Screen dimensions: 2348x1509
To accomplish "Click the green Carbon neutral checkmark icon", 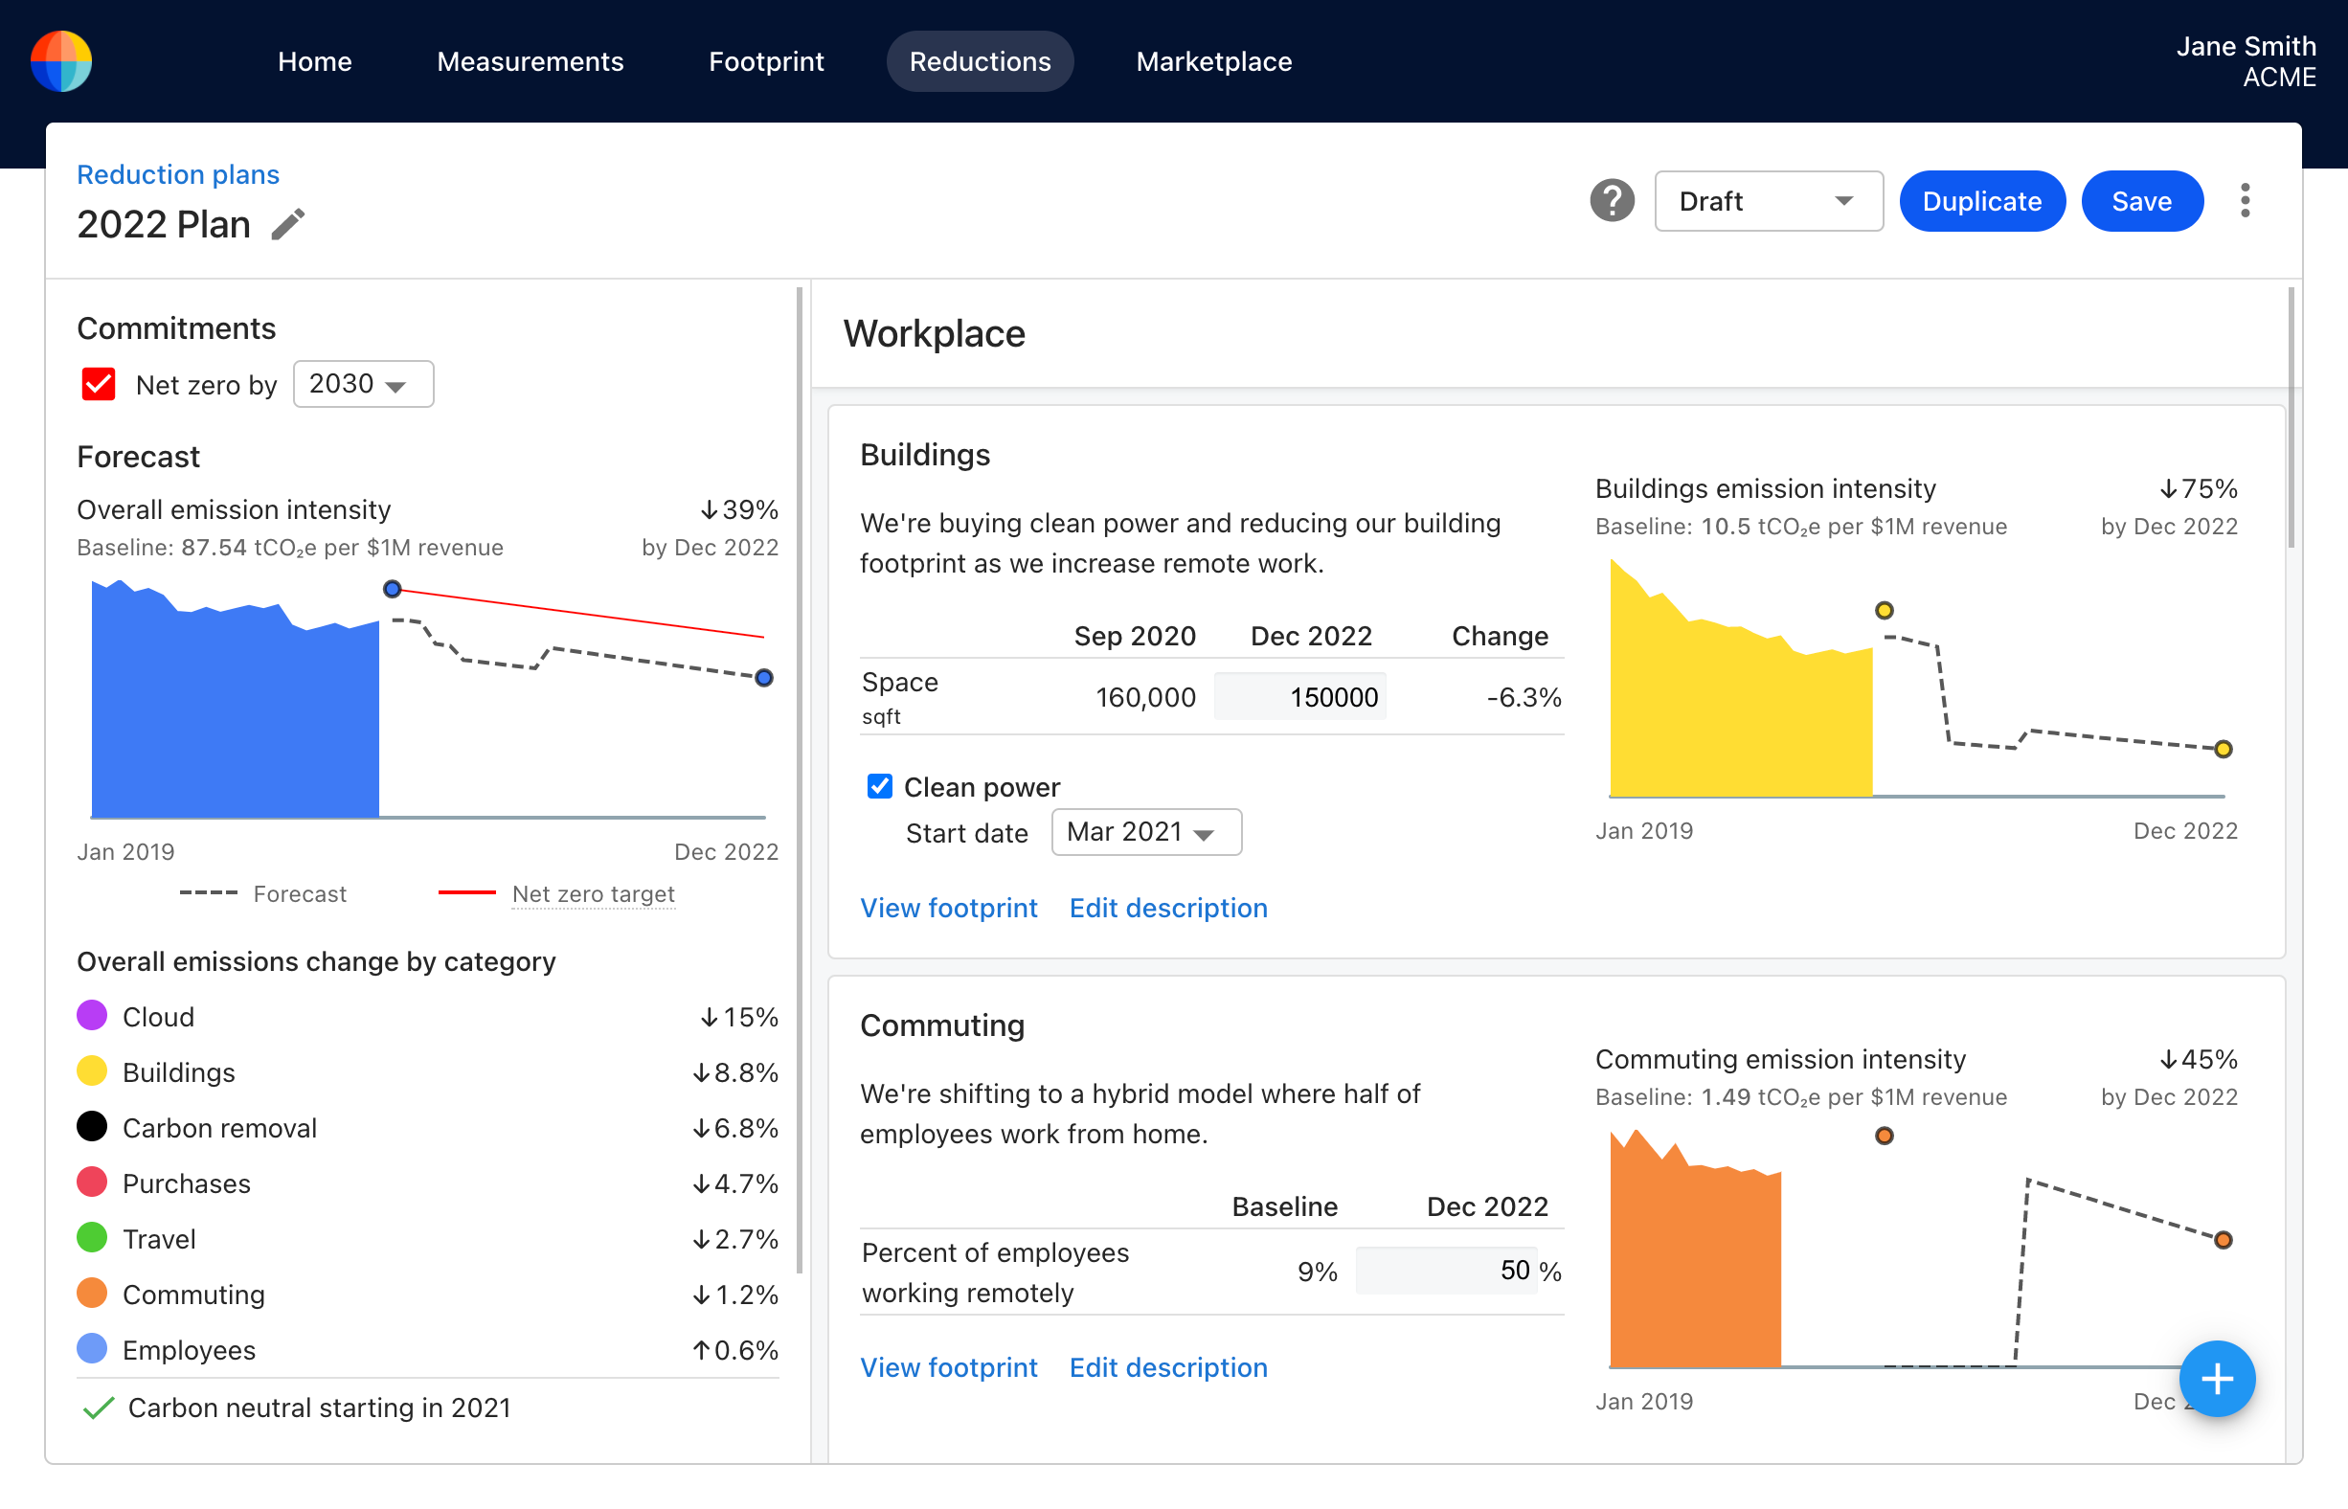I will tap(98, 1408).
